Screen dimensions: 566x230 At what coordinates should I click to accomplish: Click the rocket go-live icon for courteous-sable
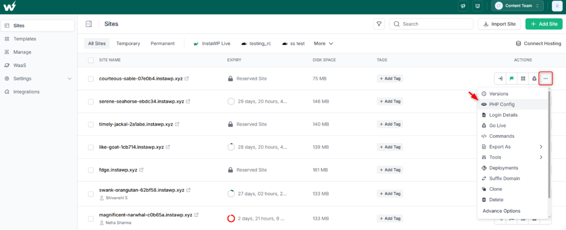[534, 78]
